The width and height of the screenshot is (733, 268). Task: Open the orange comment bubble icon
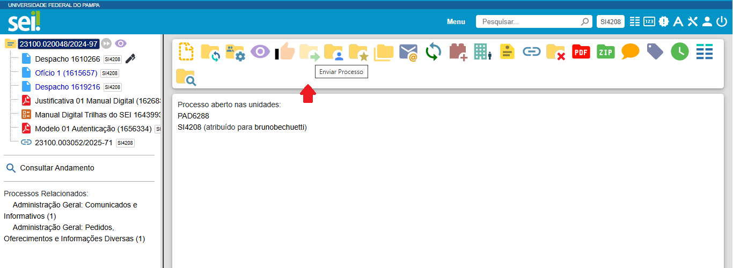[x=630, y=51]
